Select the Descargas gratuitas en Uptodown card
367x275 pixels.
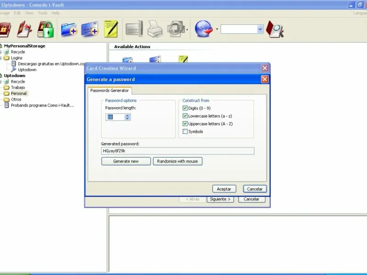click(51, 64)
